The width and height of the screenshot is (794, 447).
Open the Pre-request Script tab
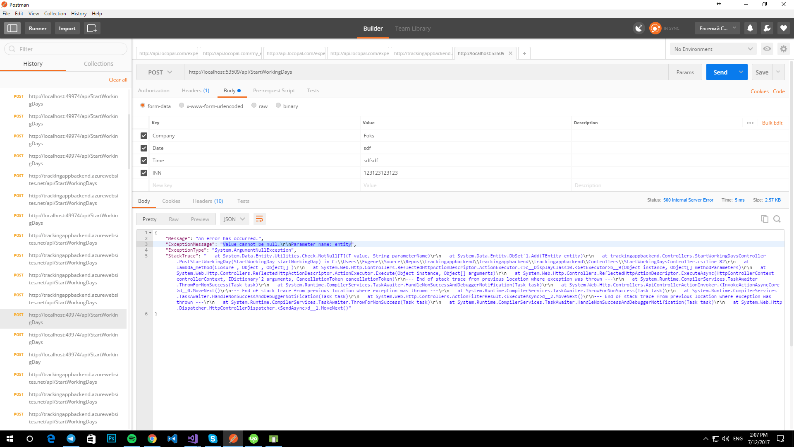tap(274, 91)
